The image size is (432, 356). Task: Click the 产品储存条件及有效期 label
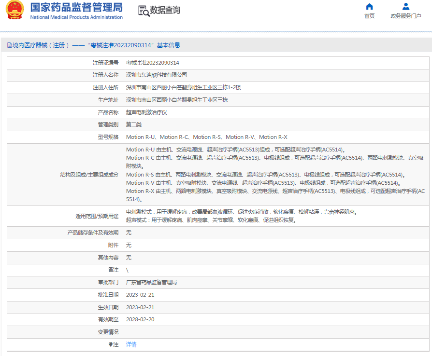pos(93,233)
